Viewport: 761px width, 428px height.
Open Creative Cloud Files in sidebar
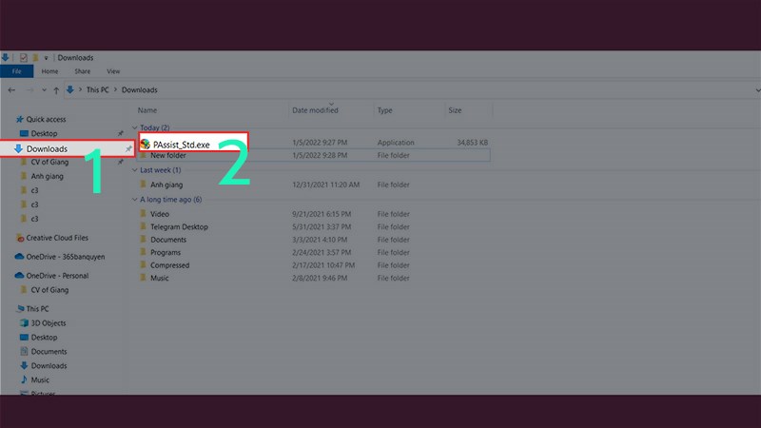click(57, 238)
